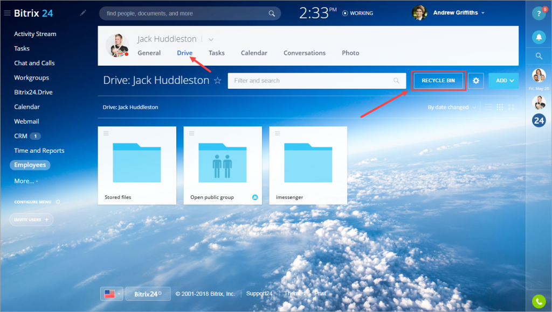Click the RECYCLE BIN button
This screenshot has height=312, width=552.
point(438,81)
